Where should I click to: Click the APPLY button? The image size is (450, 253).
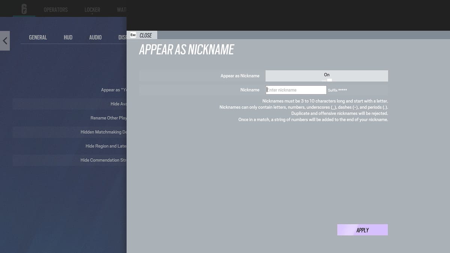tap(362, 230)
